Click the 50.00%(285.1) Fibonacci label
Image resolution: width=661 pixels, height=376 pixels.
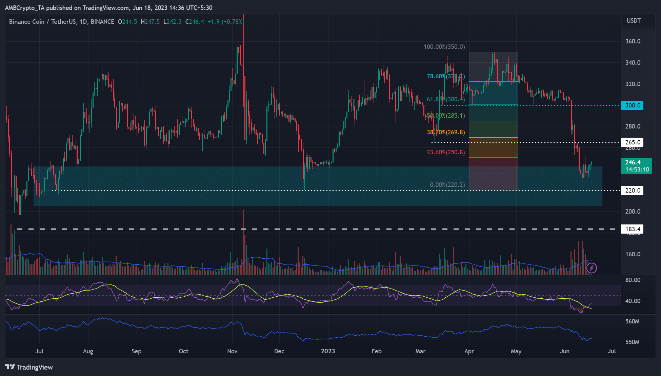446,116
